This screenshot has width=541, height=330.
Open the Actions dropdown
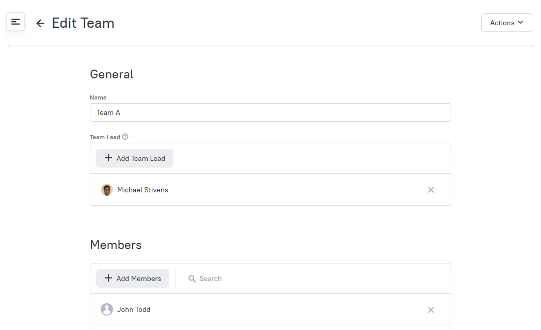pyautogui.click(x=507, y=23)
